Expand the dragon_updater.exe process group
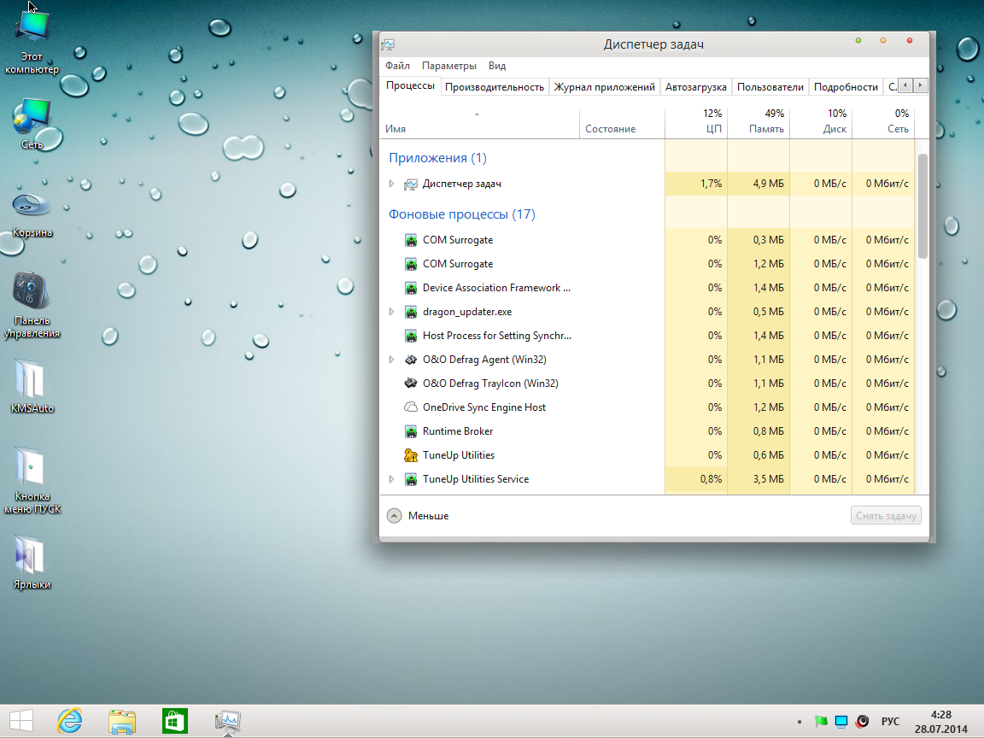984x738 pixels. [x=391, y=312]
